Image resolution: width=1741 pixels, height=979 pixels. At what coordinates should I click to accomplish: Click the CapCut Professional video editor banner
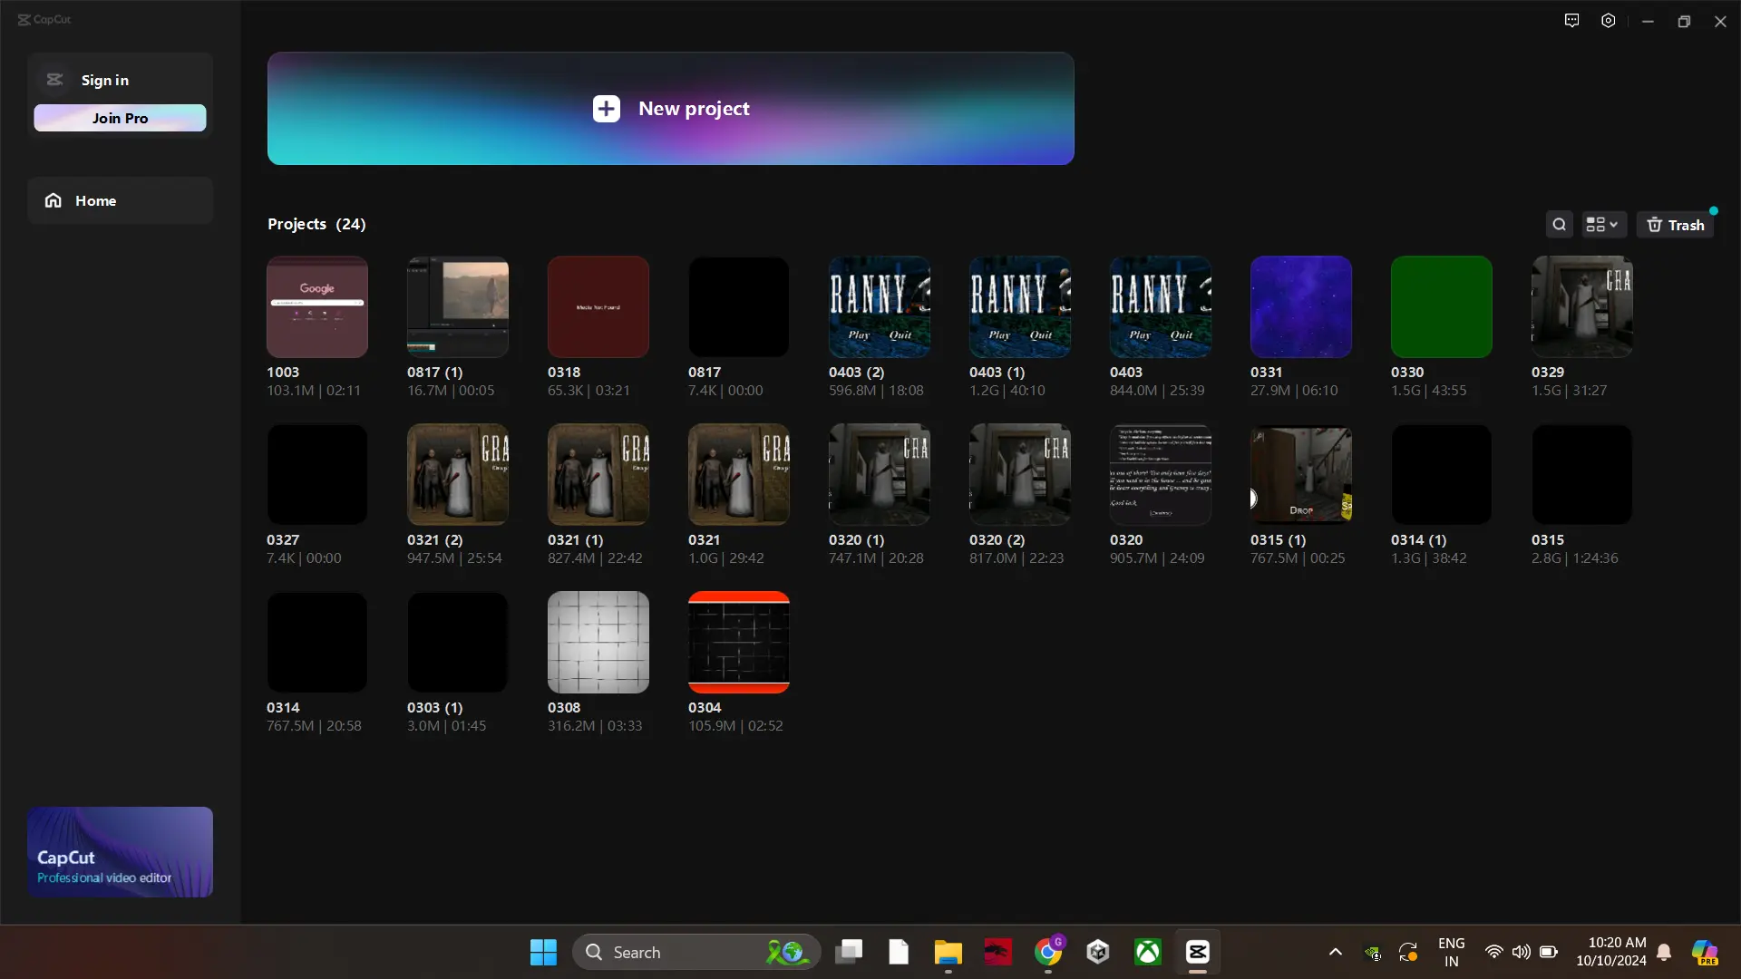tap(120, 852)
